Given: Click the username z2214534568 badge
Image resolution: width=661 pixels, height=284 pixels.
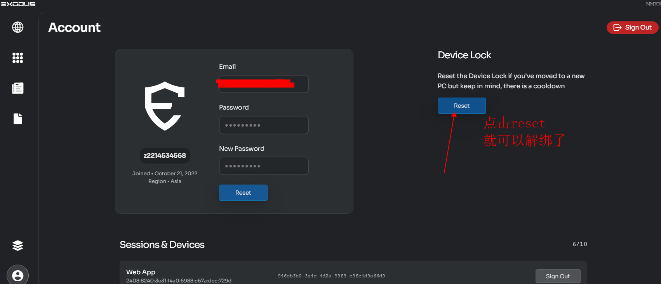Looking at the screenshot, I should point(165,155).
